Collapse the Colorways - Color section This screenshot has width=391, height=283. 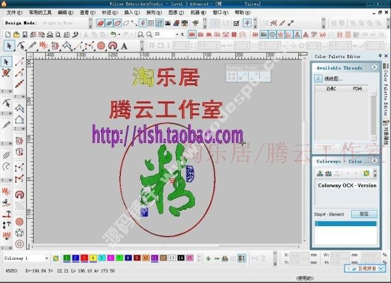pyautogui.click(x=375, y=161)
